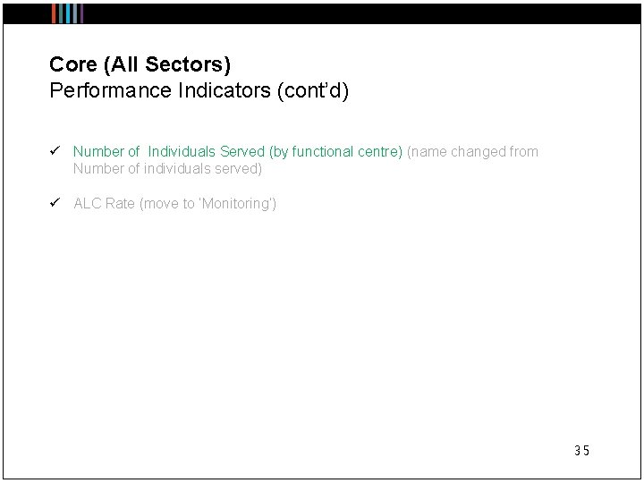
Task: Click 'Number of individuals served)' gray line
Action: click(167, 169)
